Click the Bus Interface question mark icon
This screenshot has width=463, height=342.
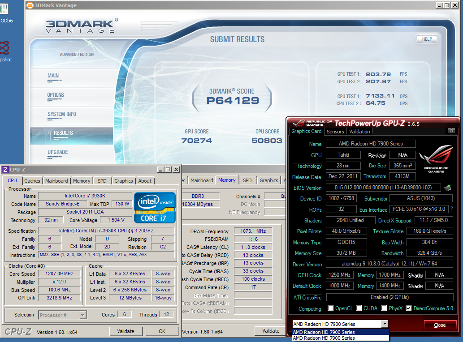tap(451, 209)
